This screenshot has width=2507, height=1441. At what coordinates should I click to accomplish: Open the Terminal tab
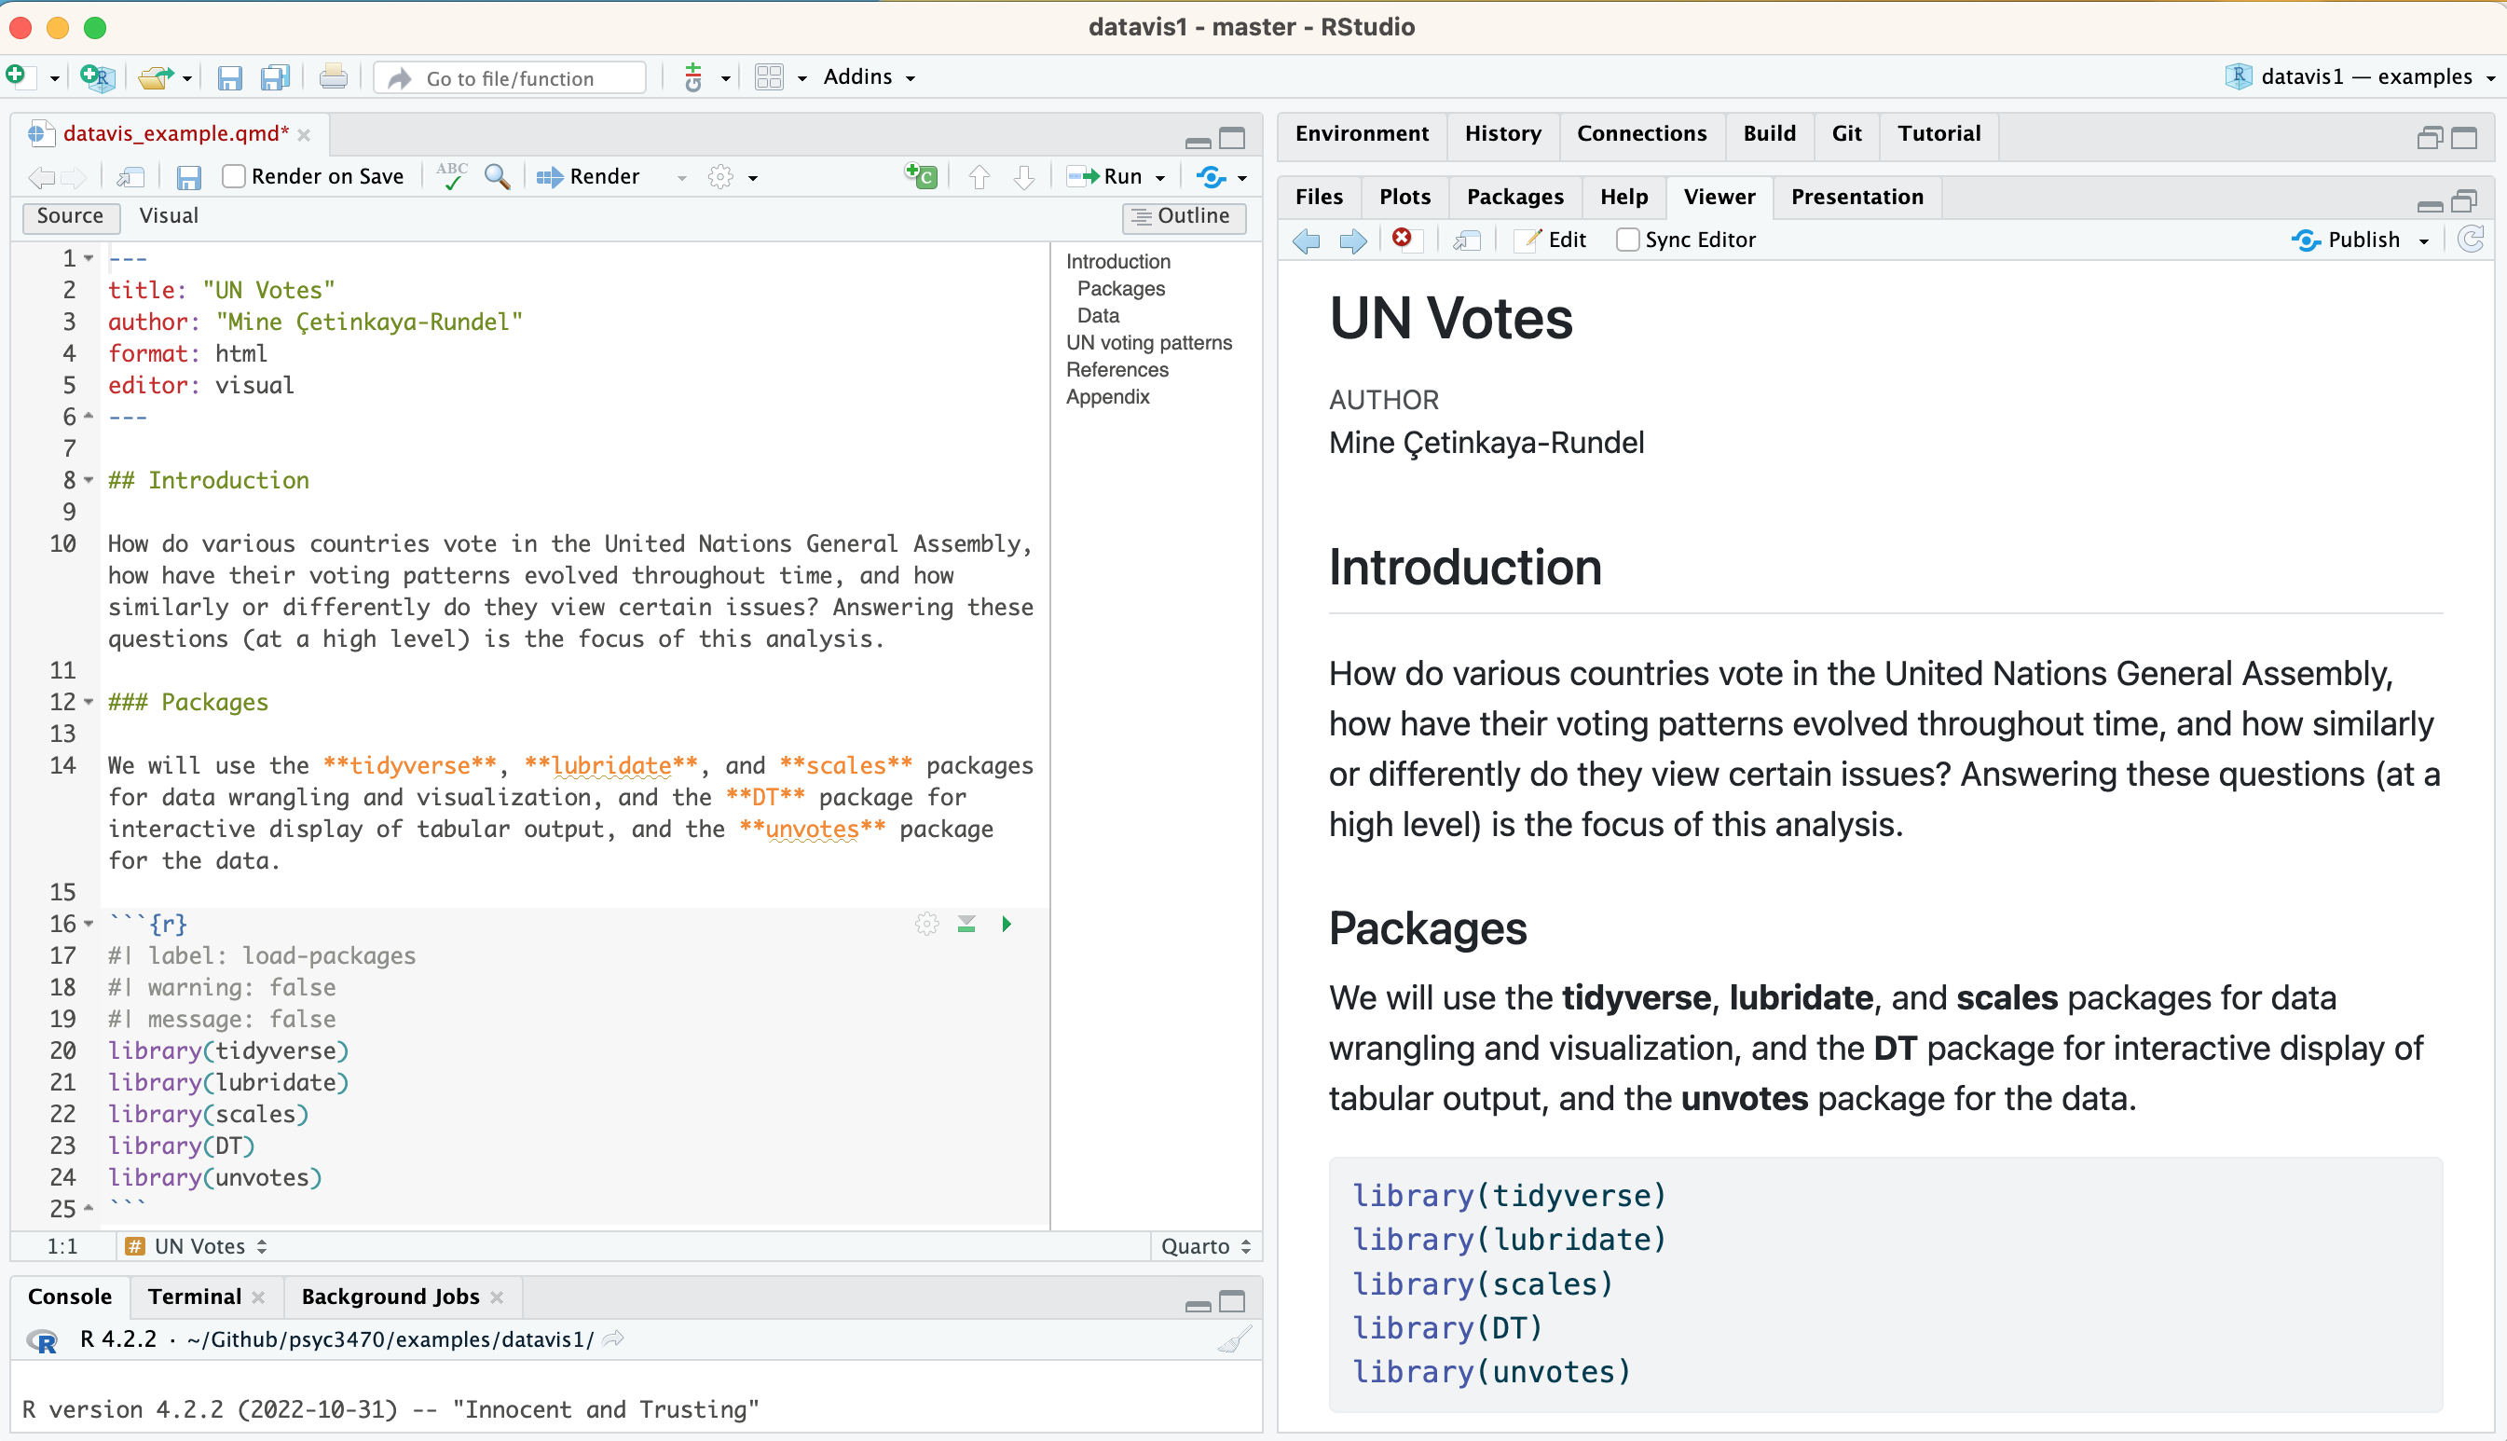click(194, 1297)
